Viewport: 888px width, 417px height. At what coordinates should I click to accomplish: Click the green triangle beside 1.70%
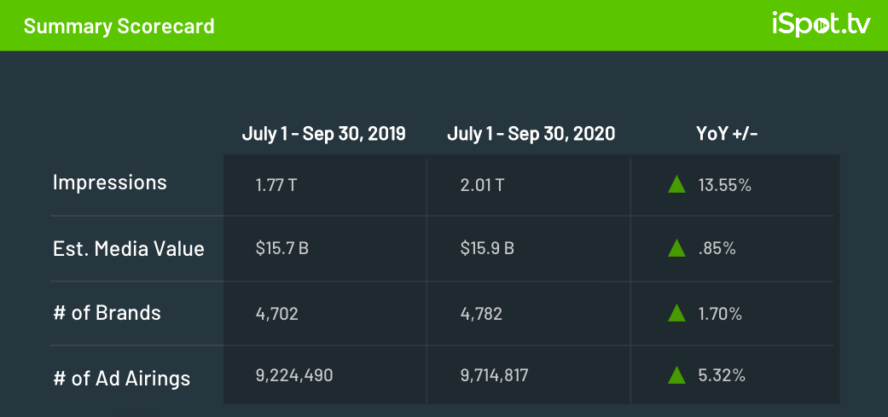pyautogui.click(x=676, y=313)
